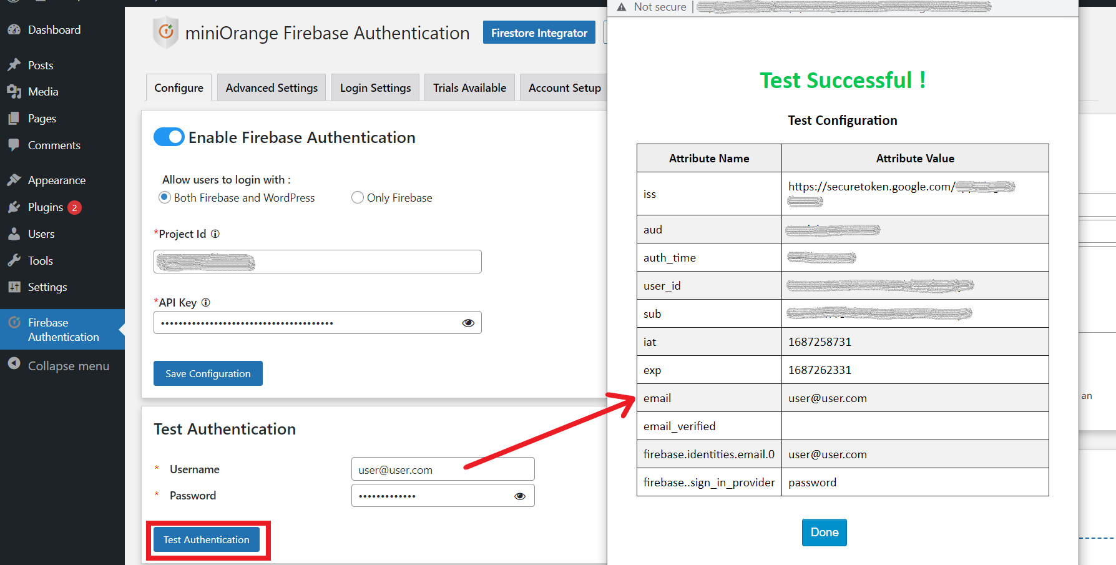Screen dimensions: 1116x565
Task: Click the exp value 1687262331
Action: click(820, 370)
